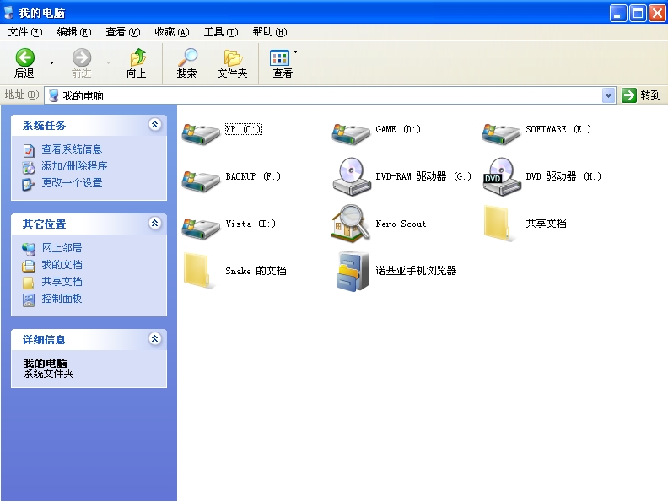The width and height of the screenshot is (668, 502).
Task: Click the 添加/删除程序 link
Action: point(74,166)
